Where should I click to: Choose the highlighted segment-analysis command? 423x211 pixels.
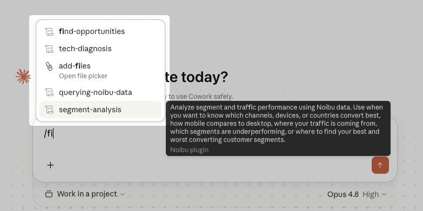click(x=100, y=110)
